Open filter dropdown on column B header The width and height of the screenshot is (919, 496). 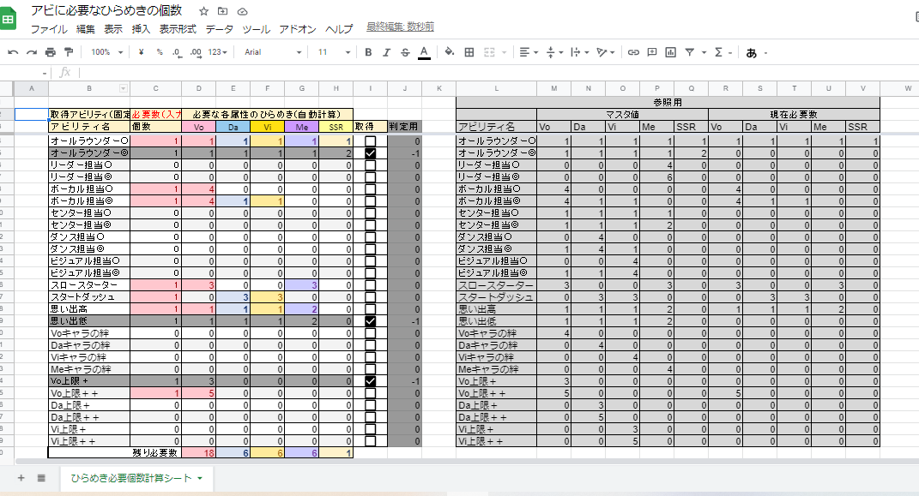(x=123, y=88)
